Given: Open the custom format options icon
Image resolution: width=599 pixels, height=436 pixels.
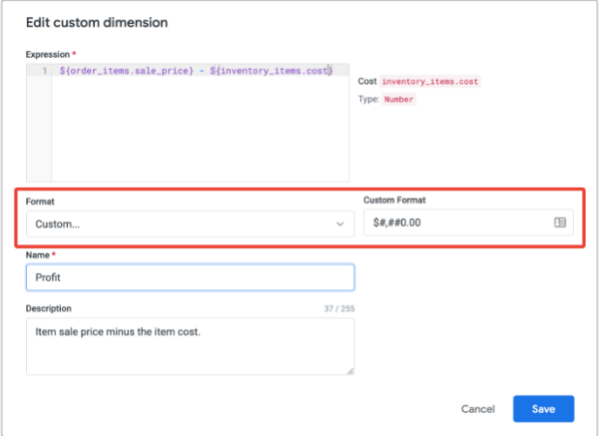Looking at the screenshot, I should pos(560,222).
